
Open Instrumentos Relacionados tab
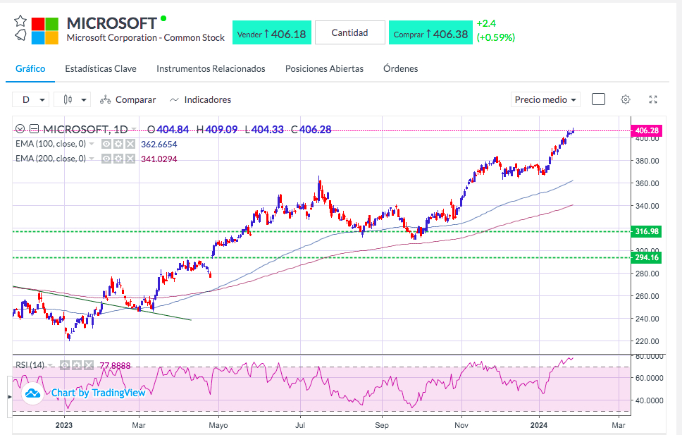[211, 69]
